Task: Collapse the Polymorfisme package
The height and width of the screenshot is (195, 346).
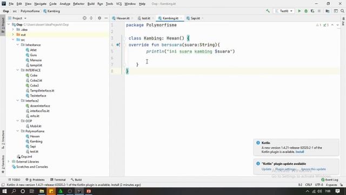Action: point(18,131)
